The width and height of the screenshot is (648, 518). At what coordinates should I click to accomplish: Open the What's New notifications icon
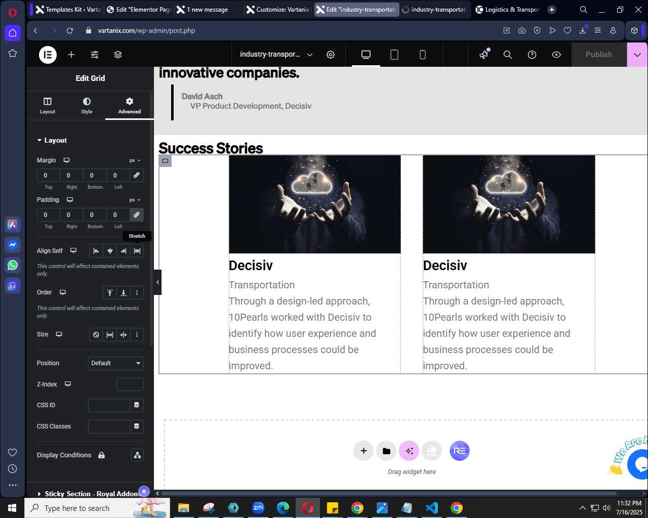point(484,54)
